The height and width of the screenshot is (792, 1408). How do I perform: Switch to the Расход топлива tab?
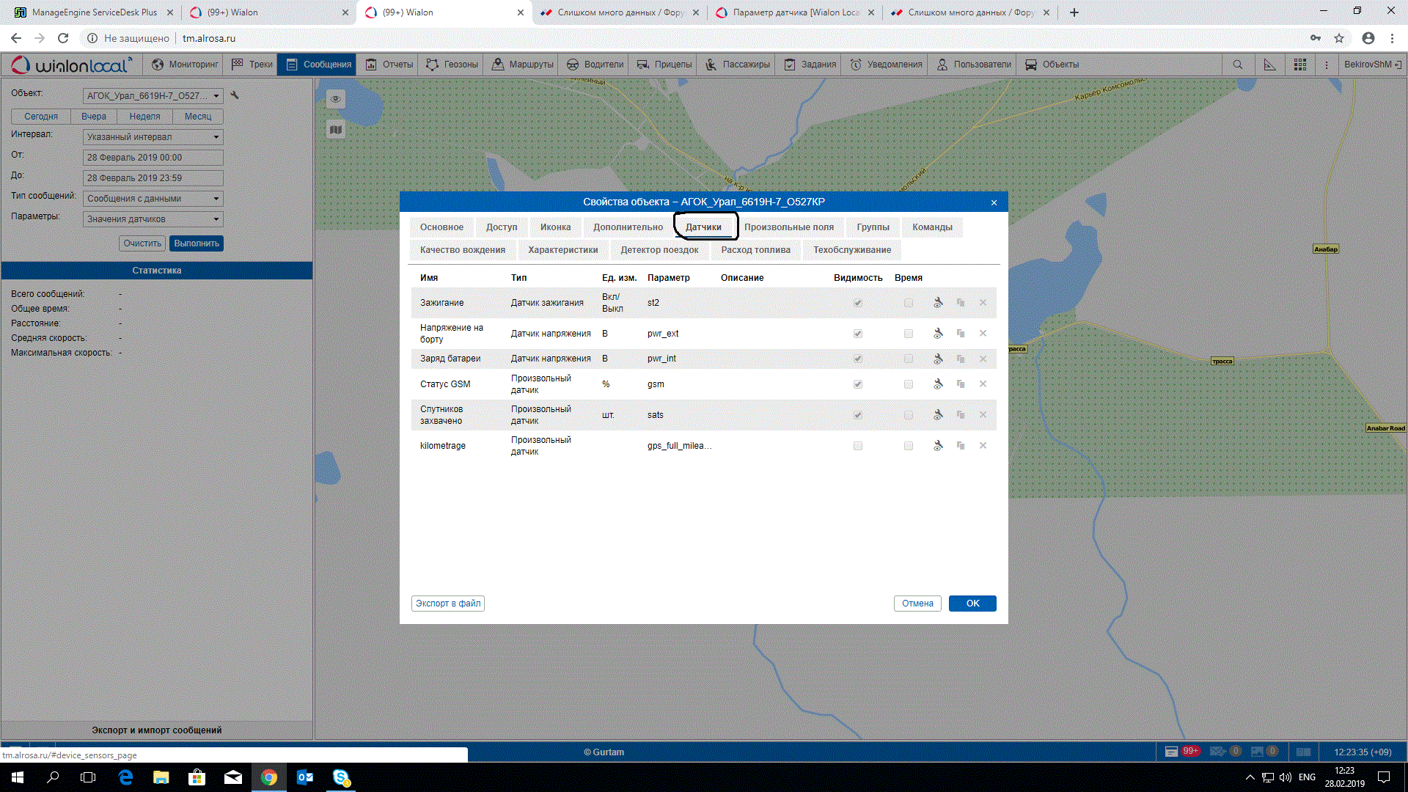click(755, 250)
